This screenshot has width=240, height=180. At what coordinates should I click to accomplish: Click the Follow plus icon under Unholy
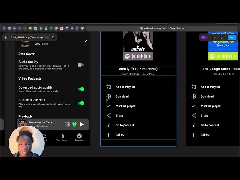[108, 135]
